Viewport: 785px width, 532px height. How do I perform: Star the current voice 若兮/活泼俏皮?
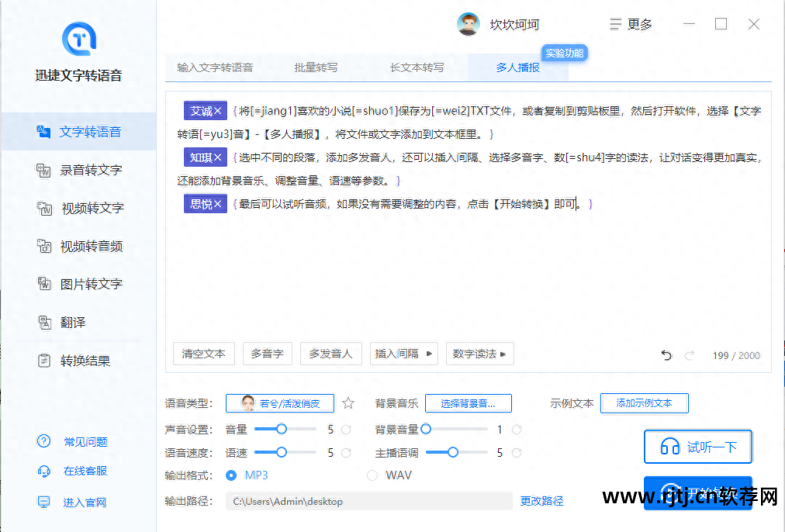[348, 402]
